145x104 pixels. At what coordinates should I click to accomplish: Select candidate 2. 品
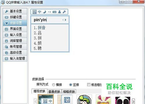[38, 33]
